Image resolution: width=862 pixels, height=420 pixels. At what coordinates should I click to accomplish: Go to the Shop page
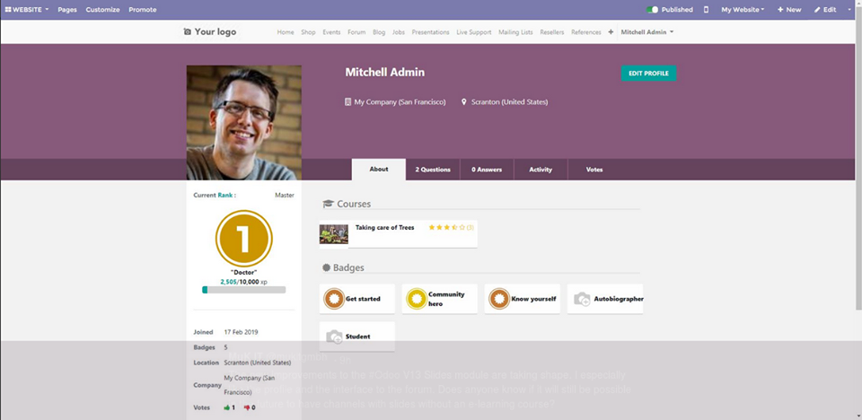click(x=308, y=32)
